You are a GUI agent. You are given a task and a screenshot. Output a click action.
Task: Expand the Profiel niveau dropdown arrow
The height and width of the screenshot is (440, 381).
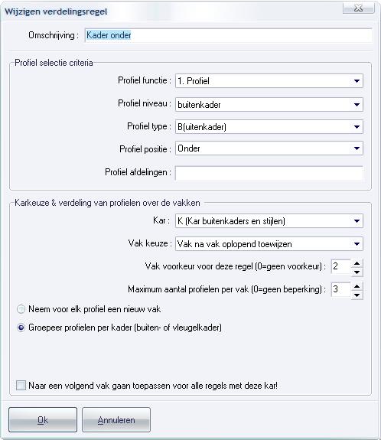coord(357,105)
